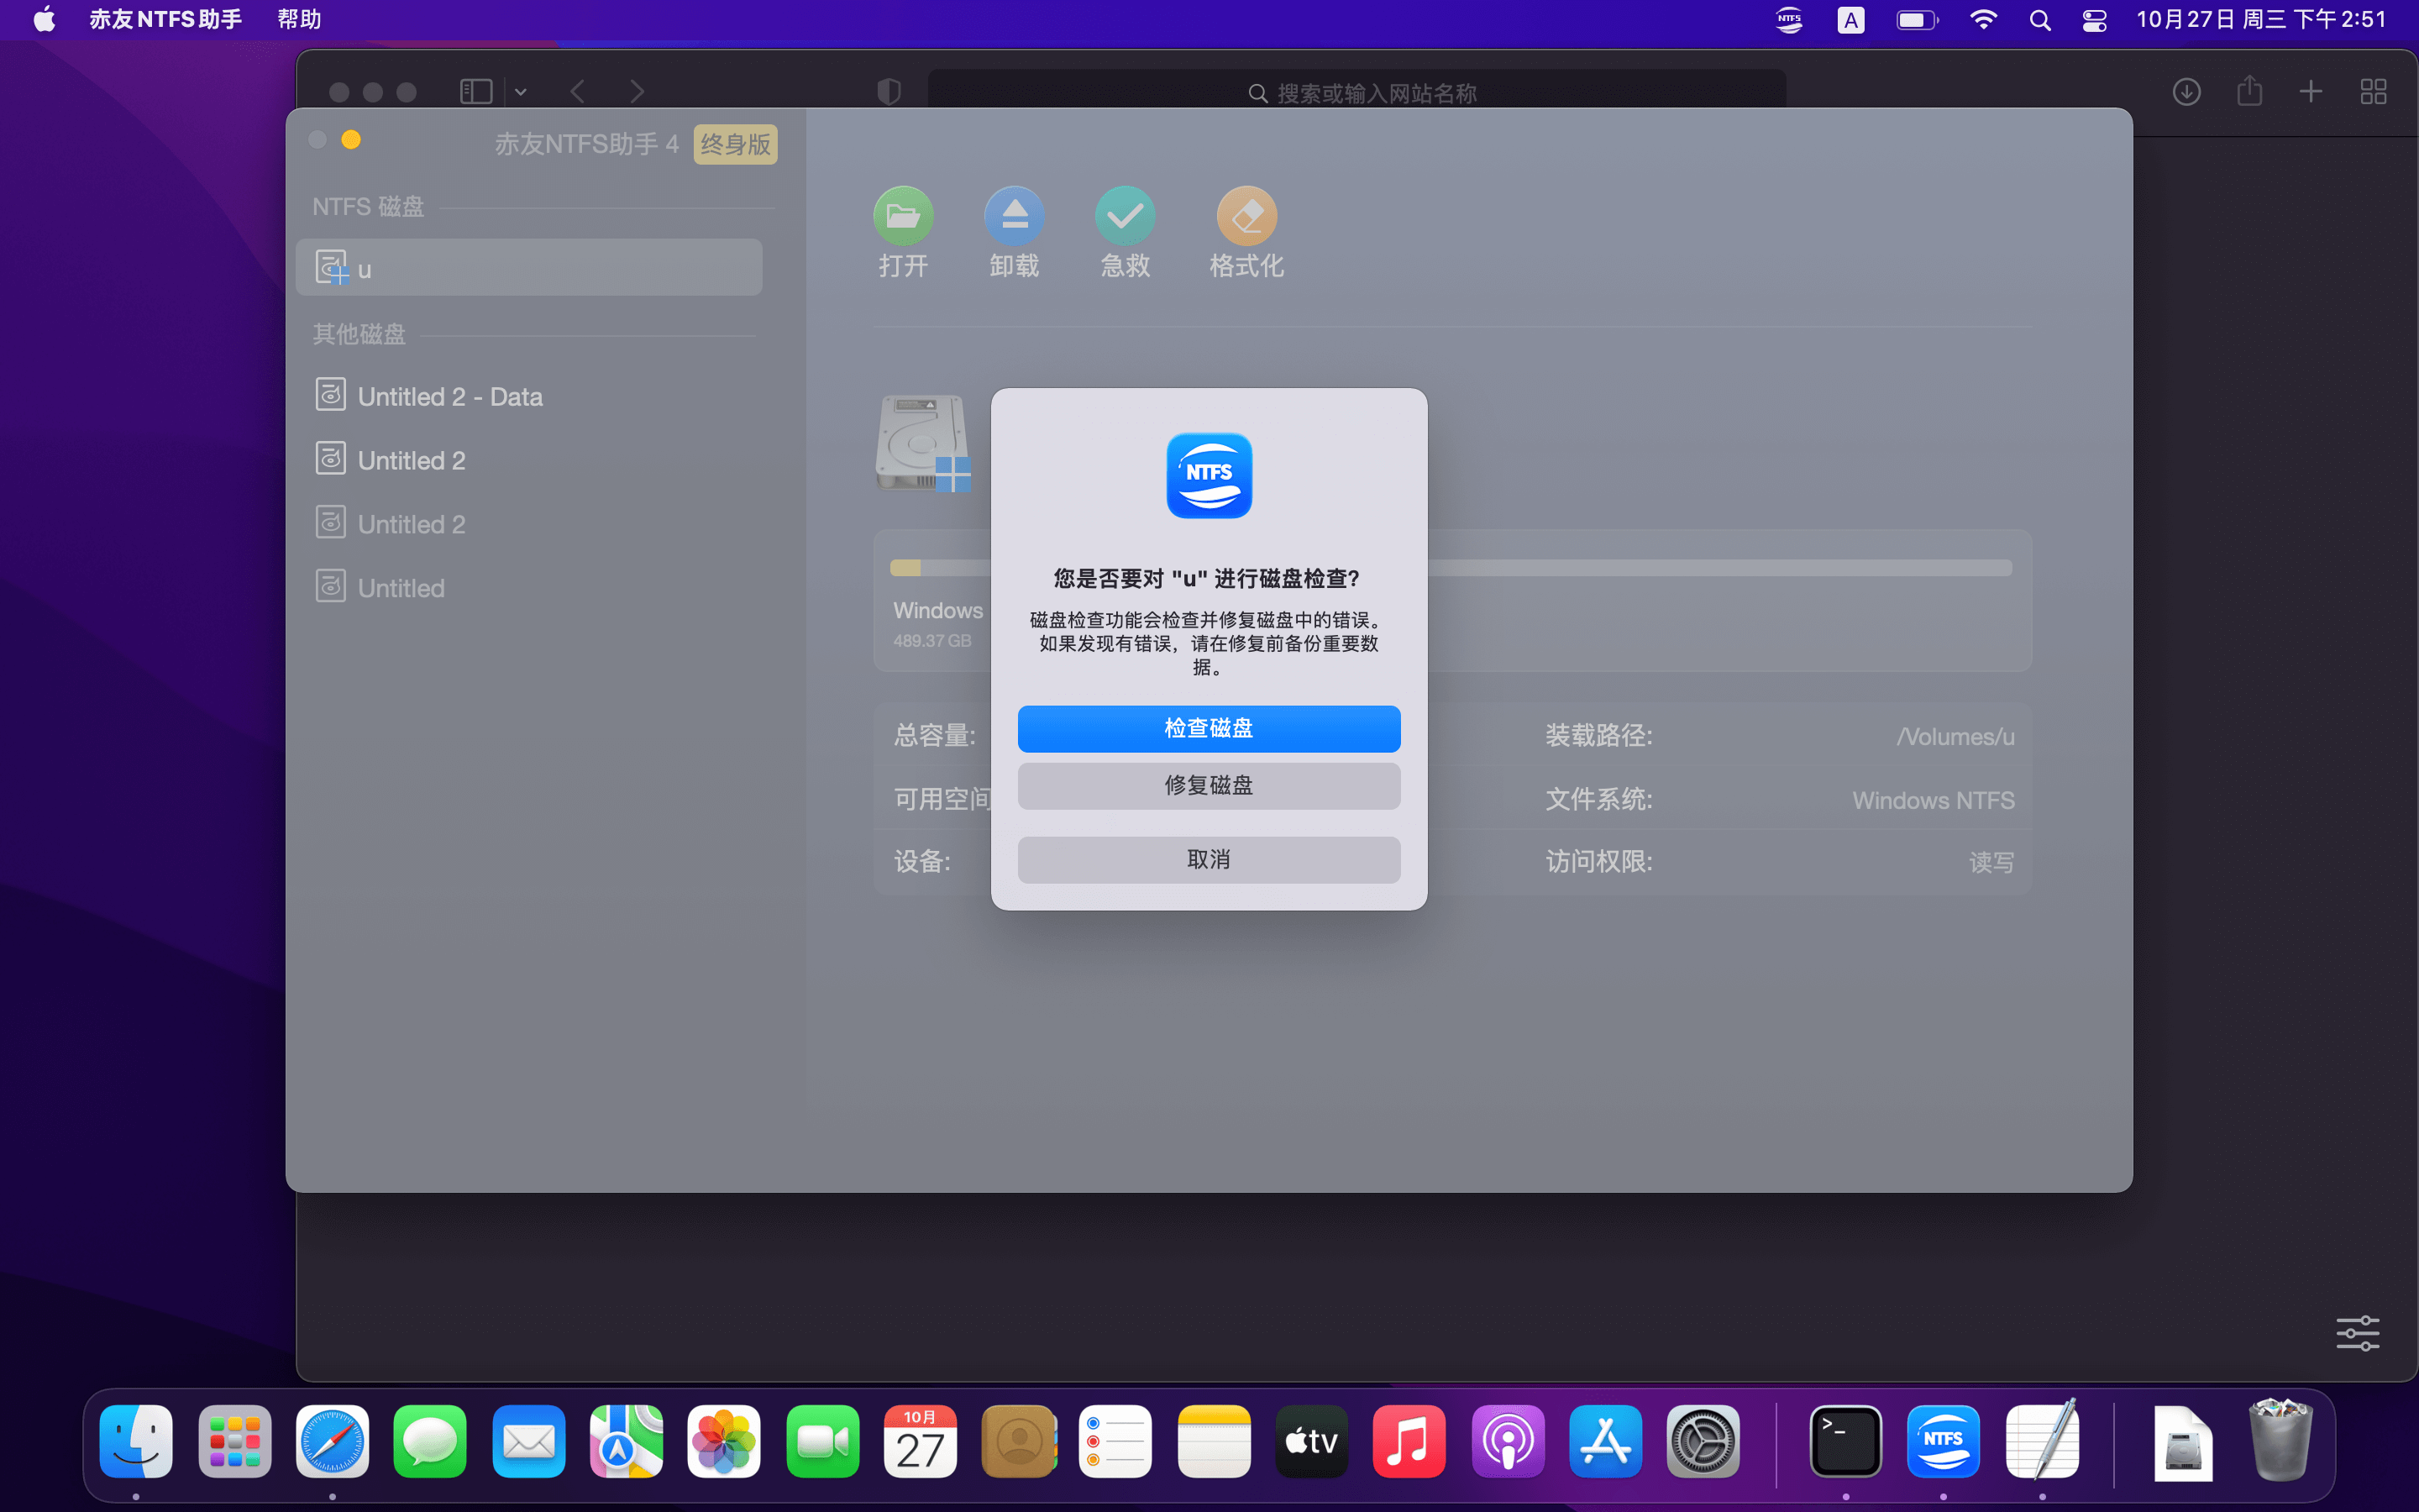
Task: Click the 打开 folder icon
Action: [903, 216]
